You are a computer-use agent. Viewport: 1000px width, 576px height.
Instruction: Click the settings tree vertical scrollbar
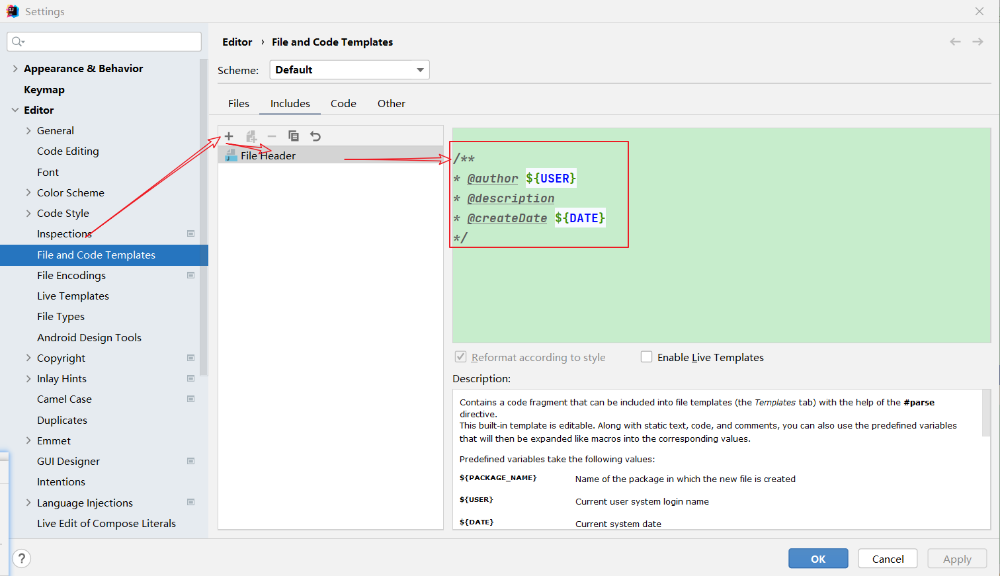coord(203,218)
